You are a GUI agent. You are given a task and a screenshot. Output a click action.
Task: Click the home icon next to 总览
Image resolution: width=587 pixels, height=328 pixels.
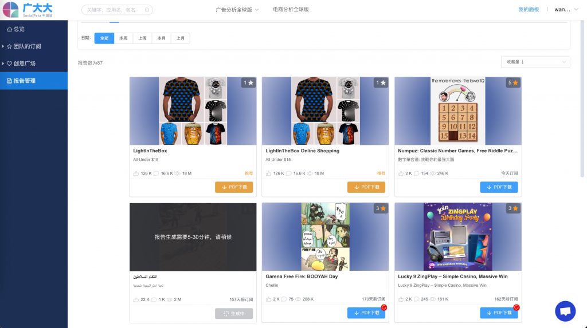pyautogui.click(x=9, y=29)
